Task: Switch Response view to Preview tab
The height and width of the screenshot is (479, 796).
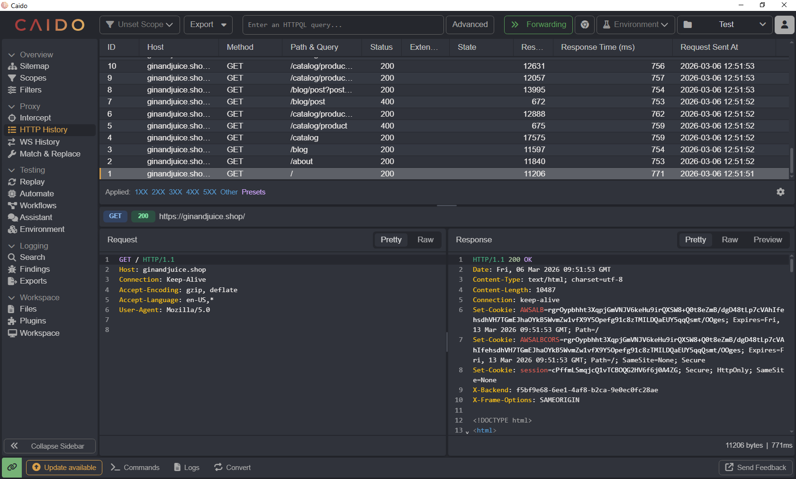Action: [768, 240]
